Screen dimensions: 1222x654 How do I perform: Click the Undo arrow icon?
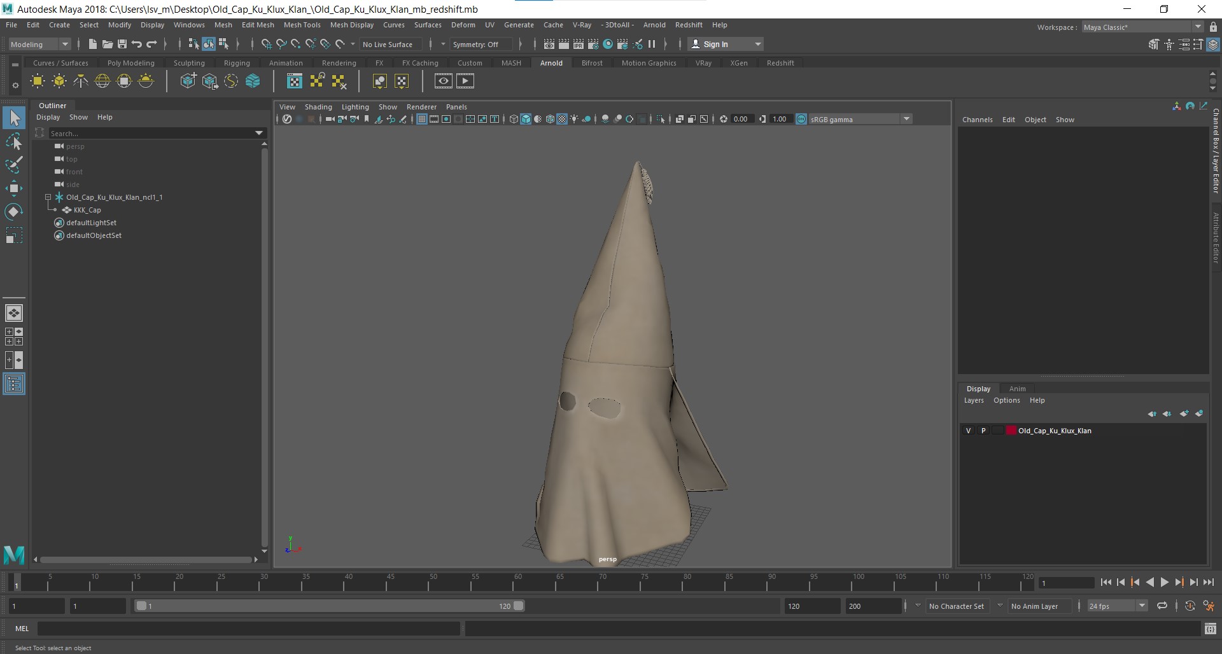[x=136, y=44]
